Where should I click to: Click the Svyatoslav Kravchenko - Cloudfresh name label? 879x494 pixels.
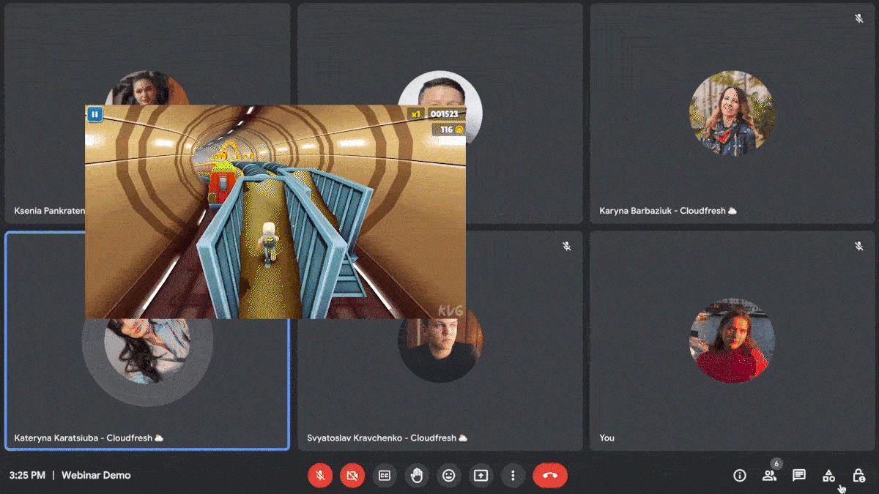(387, 438)
